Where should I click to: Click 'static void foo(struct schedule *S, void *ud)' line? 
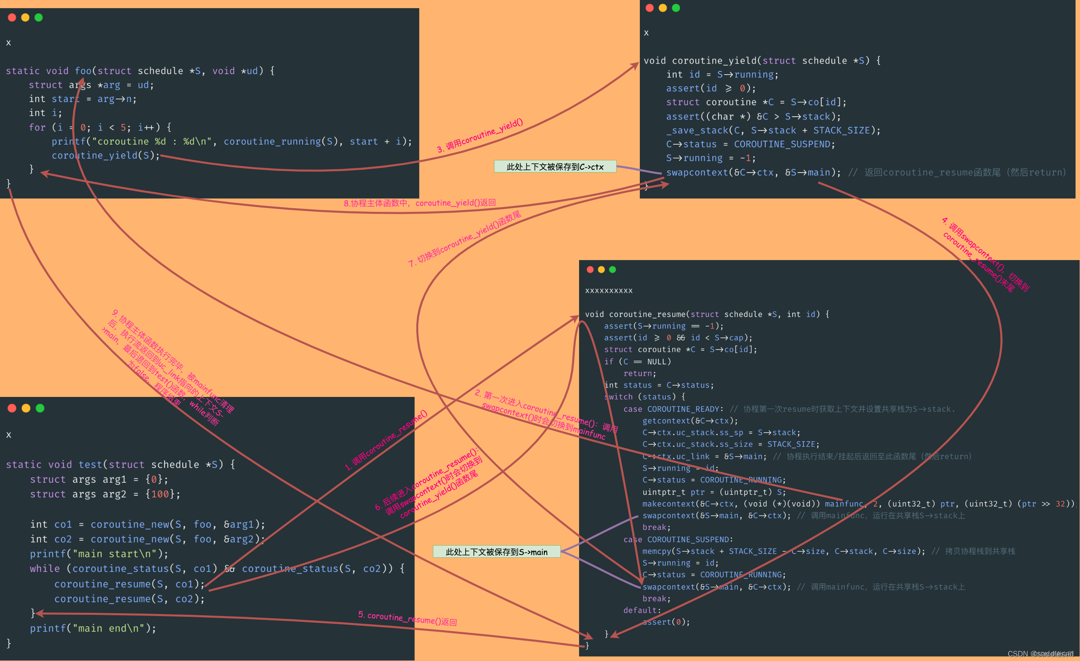[x=140, y=70]
